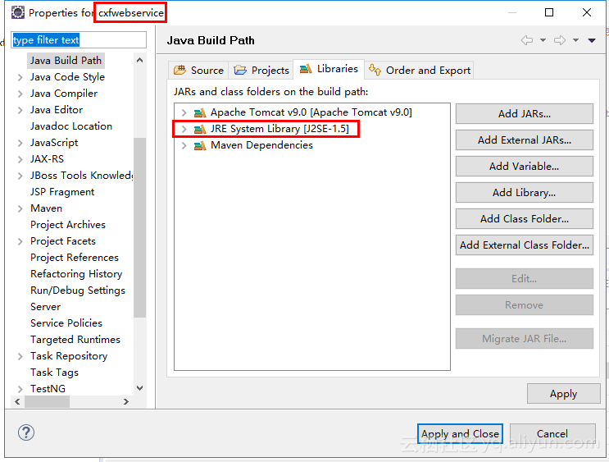Select Project References in tree

coord(75,258)
